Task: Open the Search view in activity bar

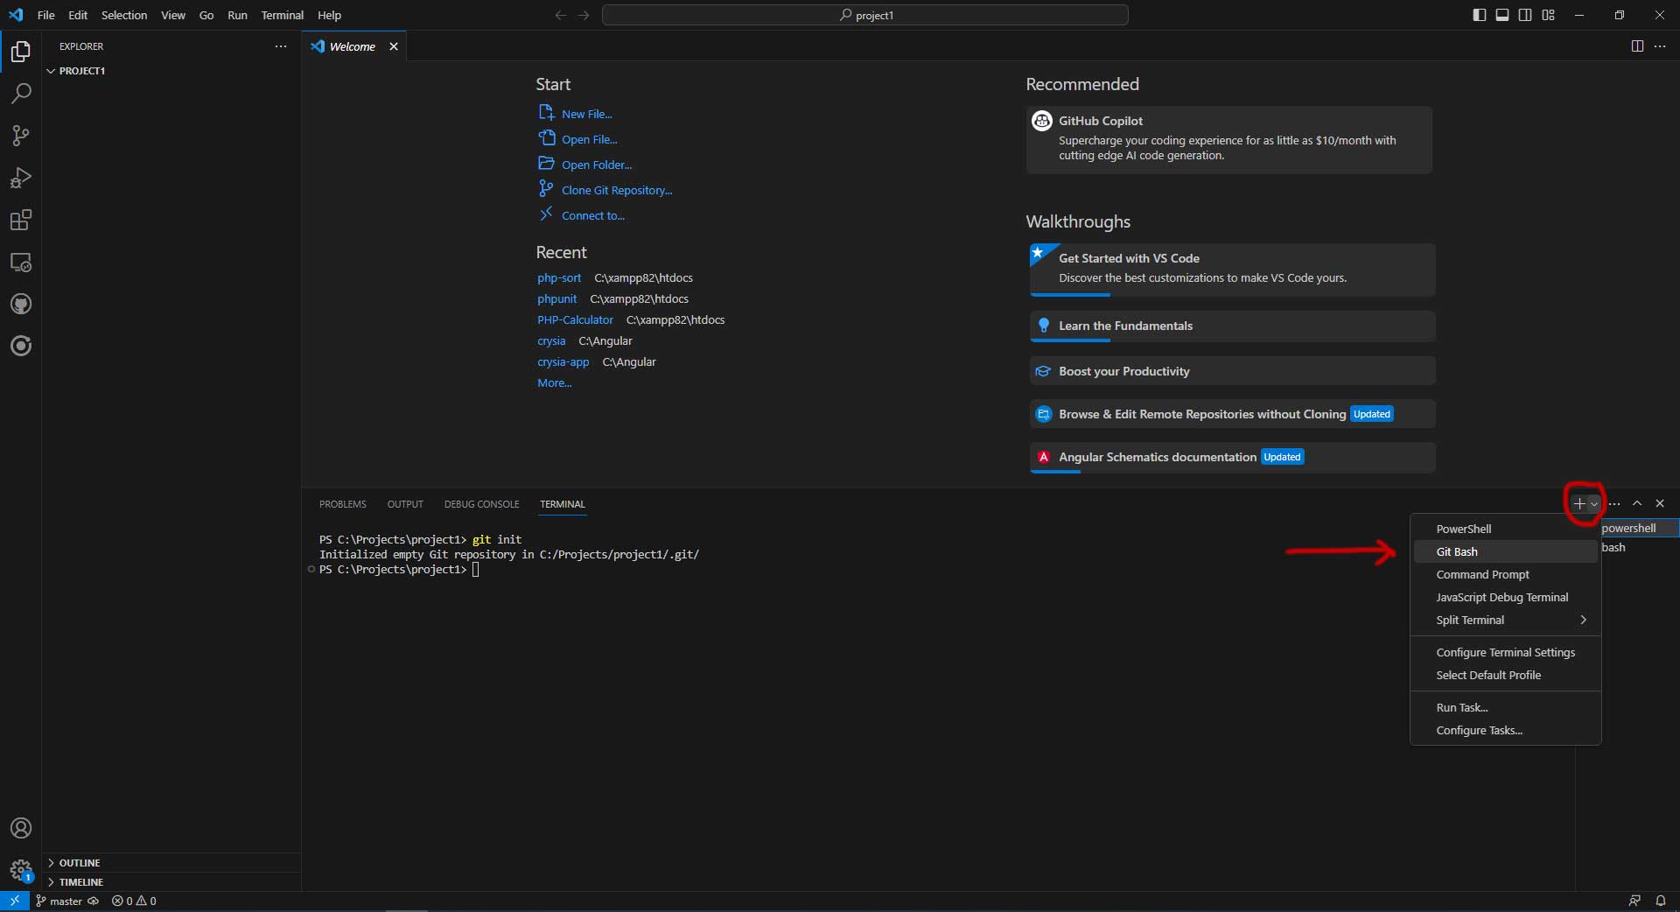Action: (21, 94)
